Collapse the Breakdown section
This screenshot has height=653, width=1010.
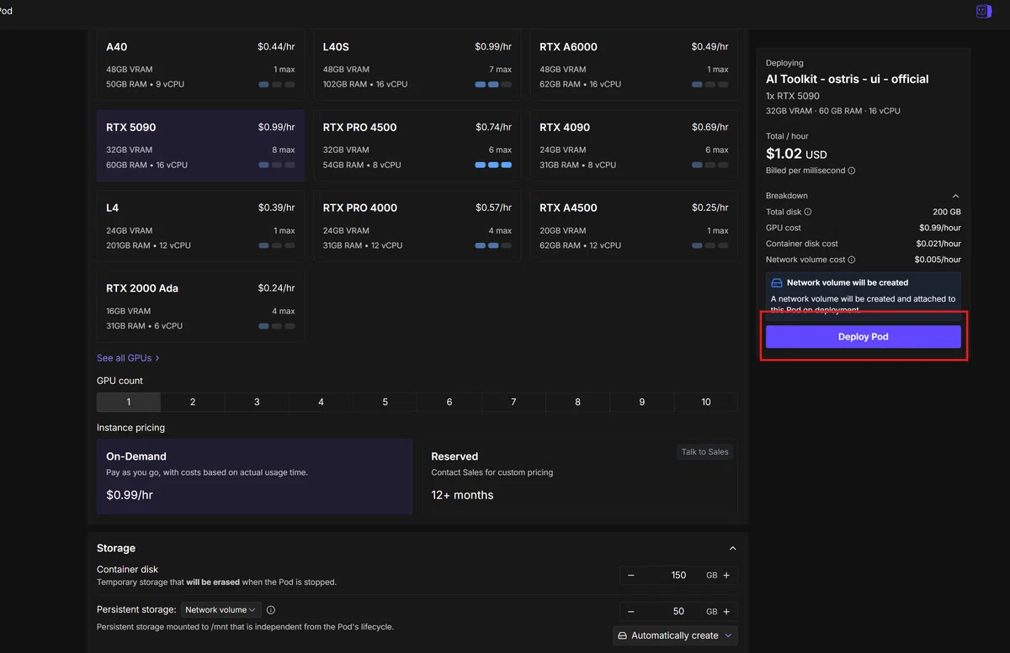[x=955, y=196]
